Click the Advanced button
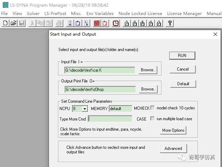 click(173, 148)
